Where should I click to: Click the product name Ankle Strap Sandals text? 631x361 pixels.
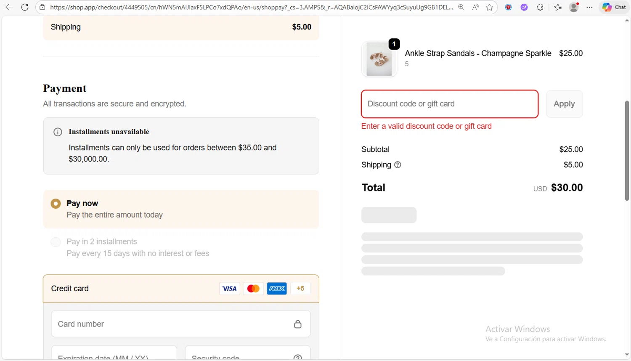click(478, 53)
